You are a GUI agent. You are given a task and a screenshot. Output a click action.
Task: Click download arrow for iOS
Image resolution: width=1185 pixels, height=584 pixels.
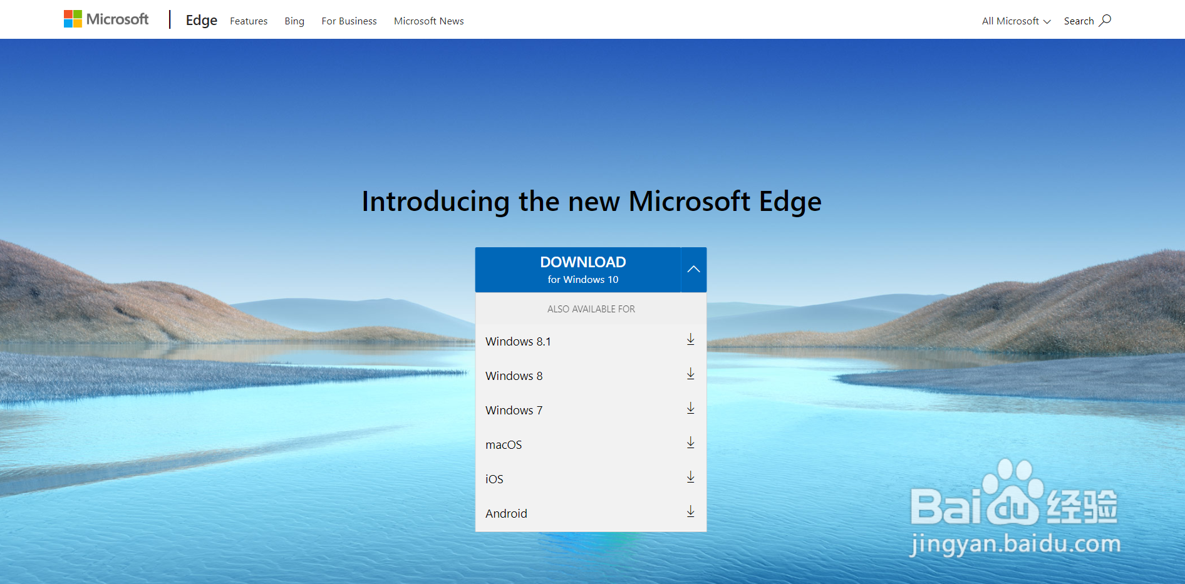(690, 477)
